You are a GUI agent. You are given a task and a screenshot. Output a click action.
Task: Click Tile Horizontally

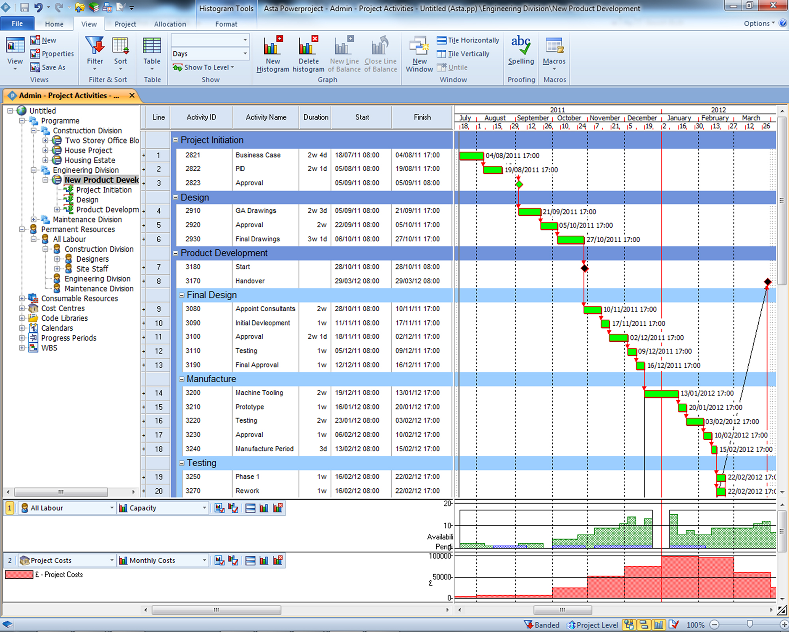click(x=468, y=40)
